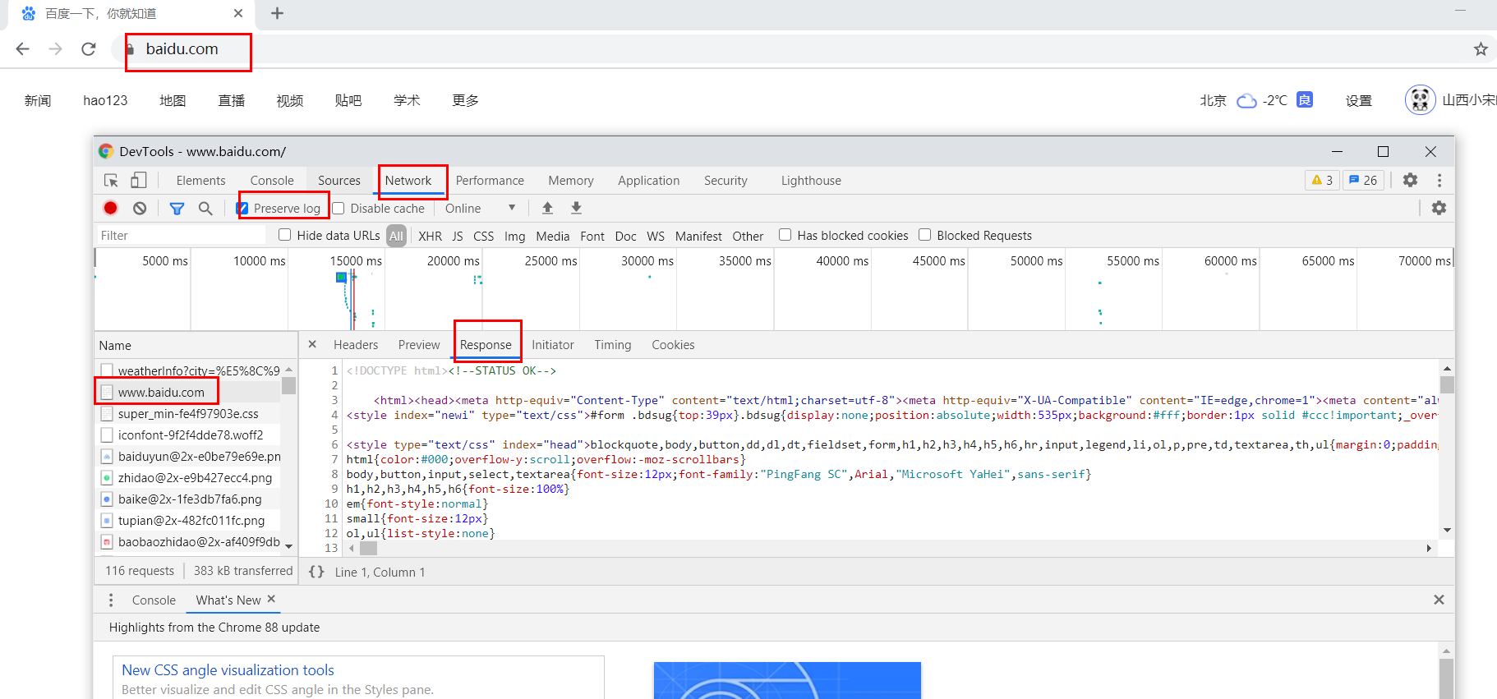Select the All request type filter
1497x699 pixels.
[x=396, y=236]
